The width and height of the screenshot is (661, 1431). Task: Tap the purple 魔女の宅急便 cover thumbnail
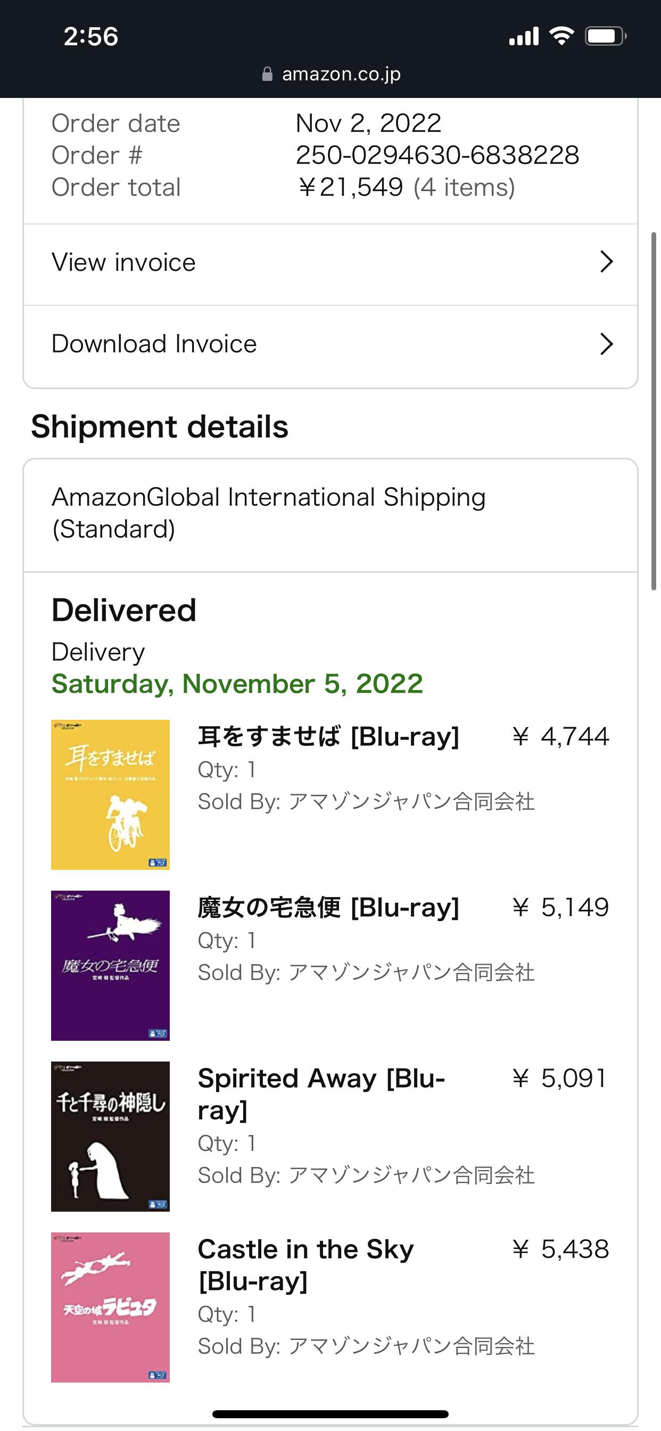111,966
